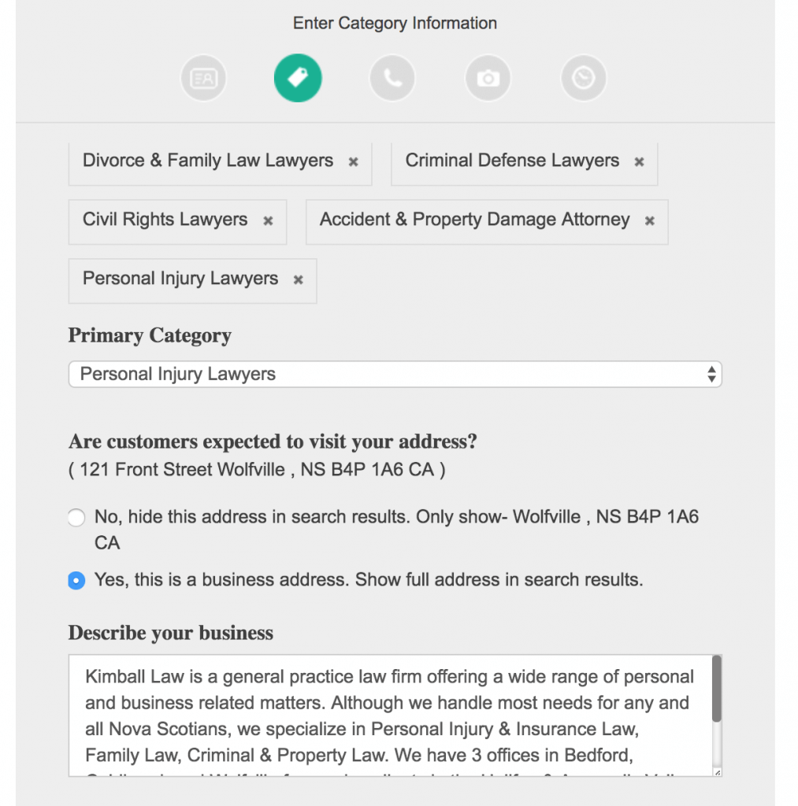Click the Primary Category dropdown arrows
The image size is (798, 806).
[x=711, y=374]
